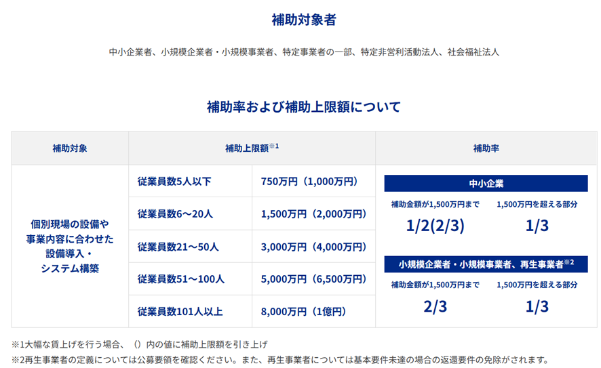Select the 1/2(2/3) subsidy rate
Image resolution: width=601 pixels, height=368 pixels.
pyautogui.click(x=435, y=226)
